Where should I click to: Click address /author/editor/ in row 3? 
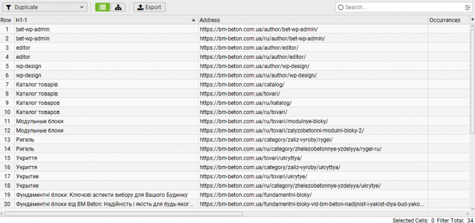tap(313, 48)
